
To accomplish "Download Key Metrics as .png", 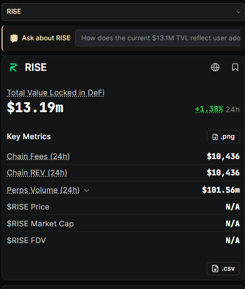I will 223,137.
